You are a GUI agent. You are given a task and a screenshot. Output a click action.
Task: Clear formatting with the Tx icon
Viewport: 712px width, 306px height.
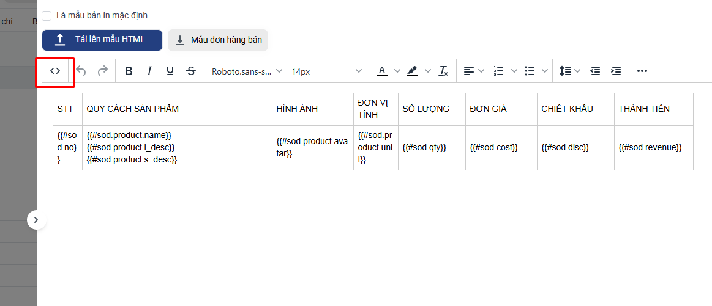(443, 71)
